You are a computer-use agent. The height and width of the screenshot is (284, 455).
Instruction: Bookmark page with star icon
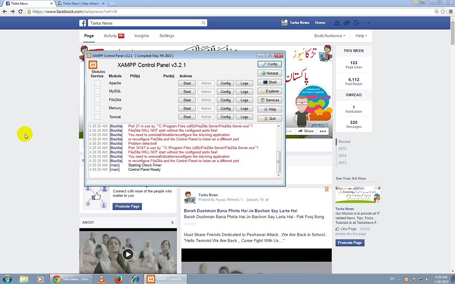[443, 11]
